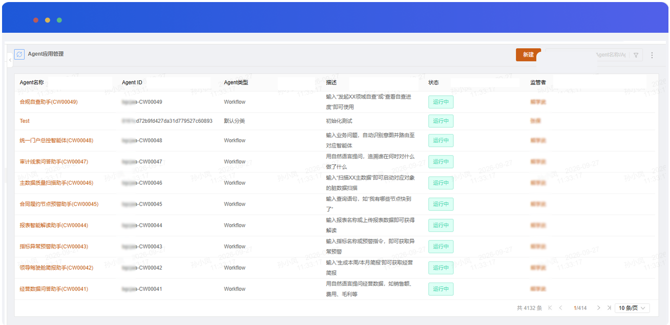Open the filter funnel icon

coord(636,55)
